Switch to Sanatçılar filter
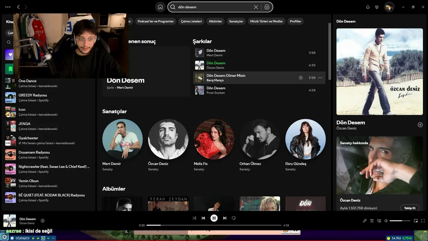 click(236, 21)
